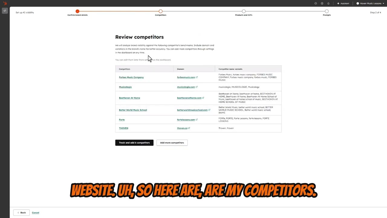The height and width of the screenshot is (218, 387).
Task: Open Musicologie competitor link
Action: (x=125, y=87)
